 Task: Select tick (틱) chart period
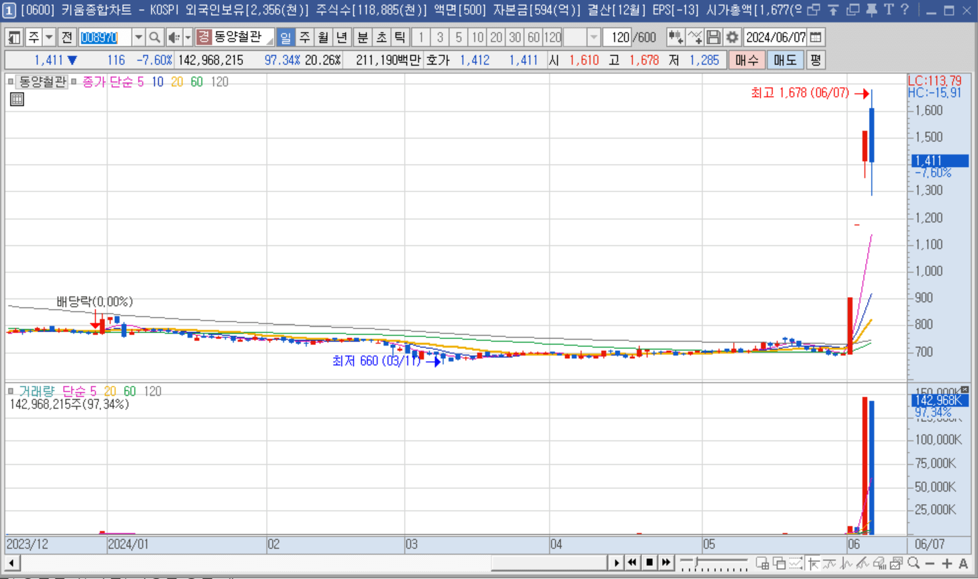point(399,37)
